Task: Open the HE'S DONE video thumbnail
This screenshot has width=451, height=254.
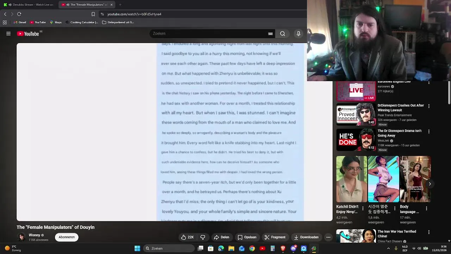Action: point(356,140)
